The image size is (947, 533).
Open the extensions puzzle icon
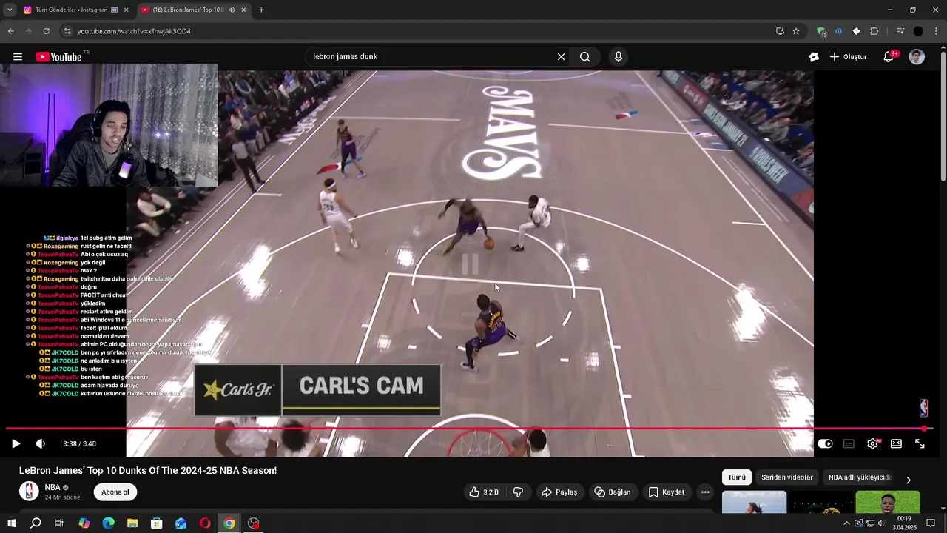874,31
